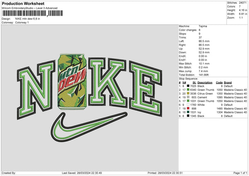Click the Max Jump value 7.4 mm
Viewport: 249px width, 176px height.
[203, 71]
